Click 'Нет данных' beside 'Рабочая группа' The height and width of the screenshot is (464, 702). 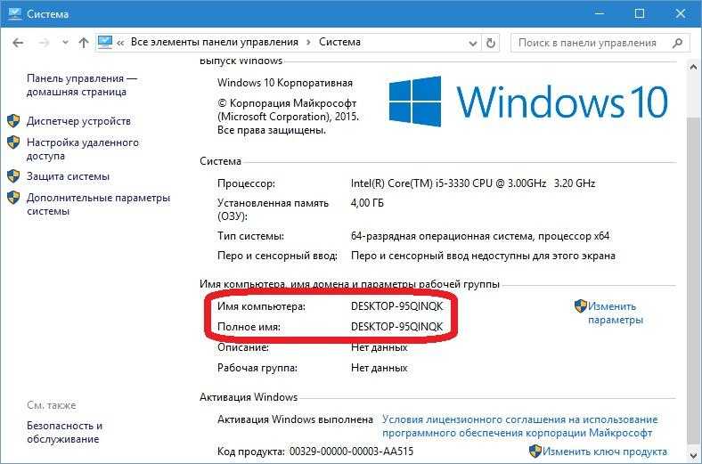pyautogui.click(x=380, y=368)
